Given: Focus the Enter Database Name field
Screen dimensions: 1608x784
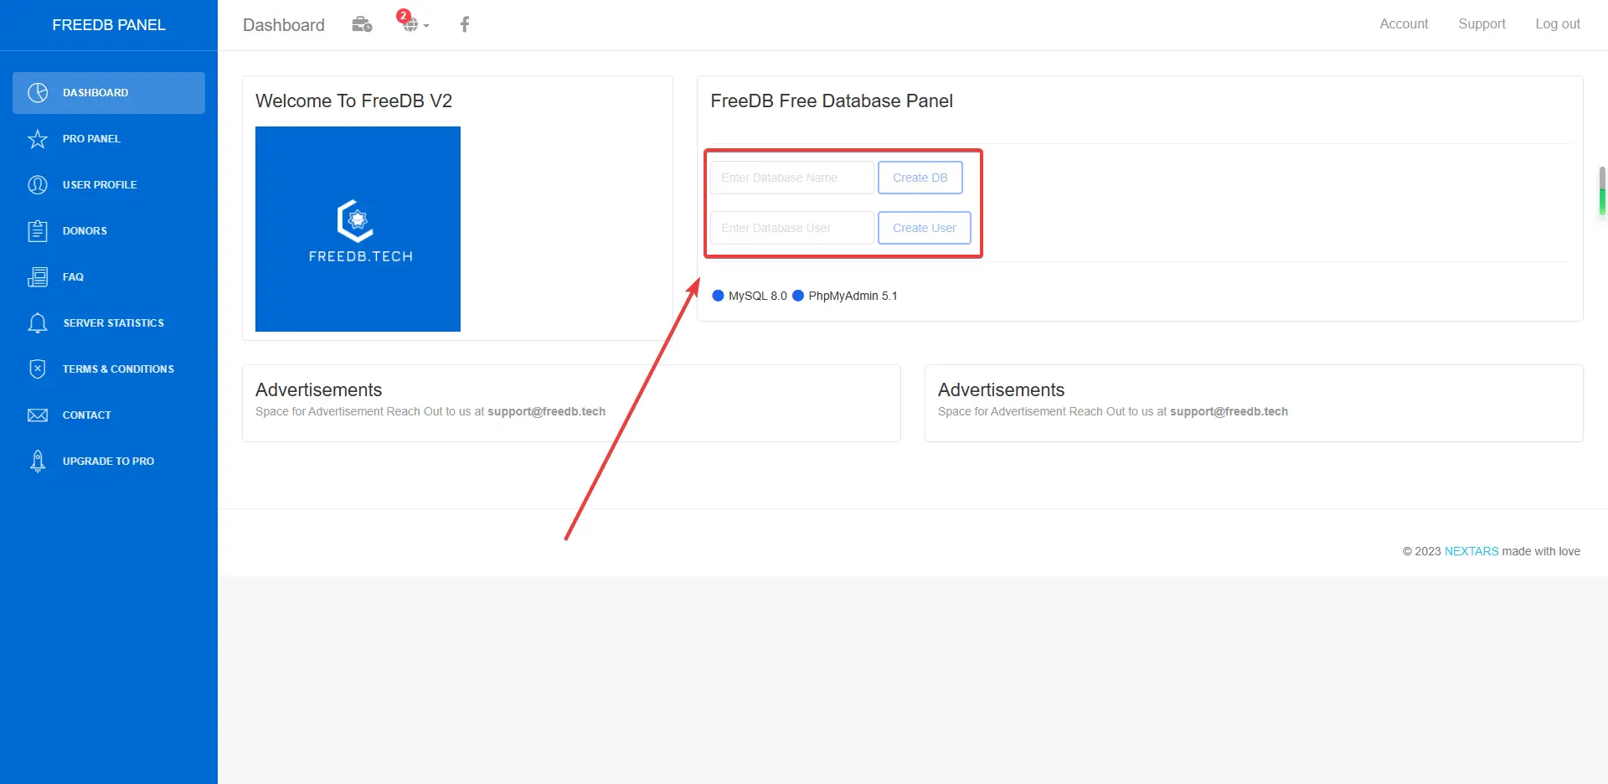Looking at the screenshot, I should coord(791,178).
